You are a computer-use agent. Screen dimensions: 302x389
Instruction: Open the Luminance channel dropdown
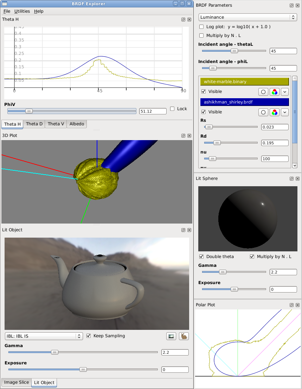[248, 17]
